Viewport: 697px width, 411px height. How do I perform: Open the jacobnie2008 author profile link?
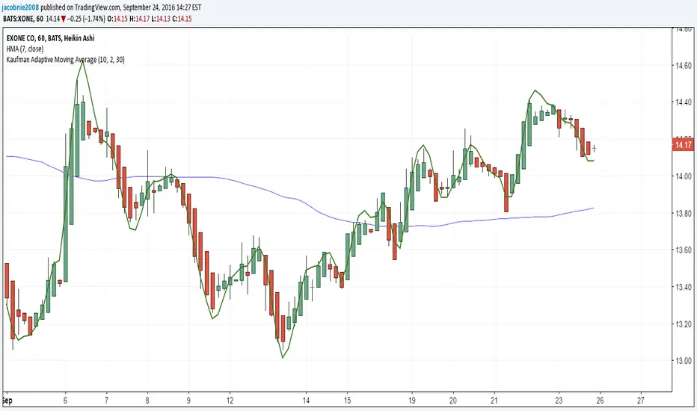pyautogui.click(x=25, y=5)
